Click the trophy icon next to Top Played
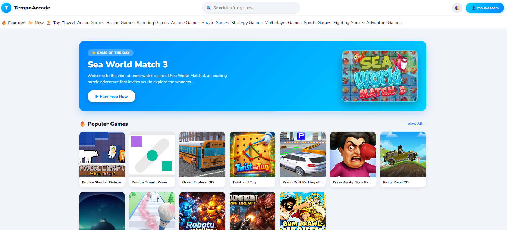This screenshot has height=230, width=507. tap(49, 23)
